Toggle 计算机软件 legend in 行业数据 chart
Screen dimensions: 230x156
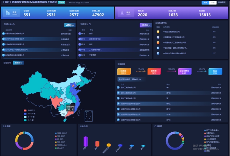(x=209, y=133)
